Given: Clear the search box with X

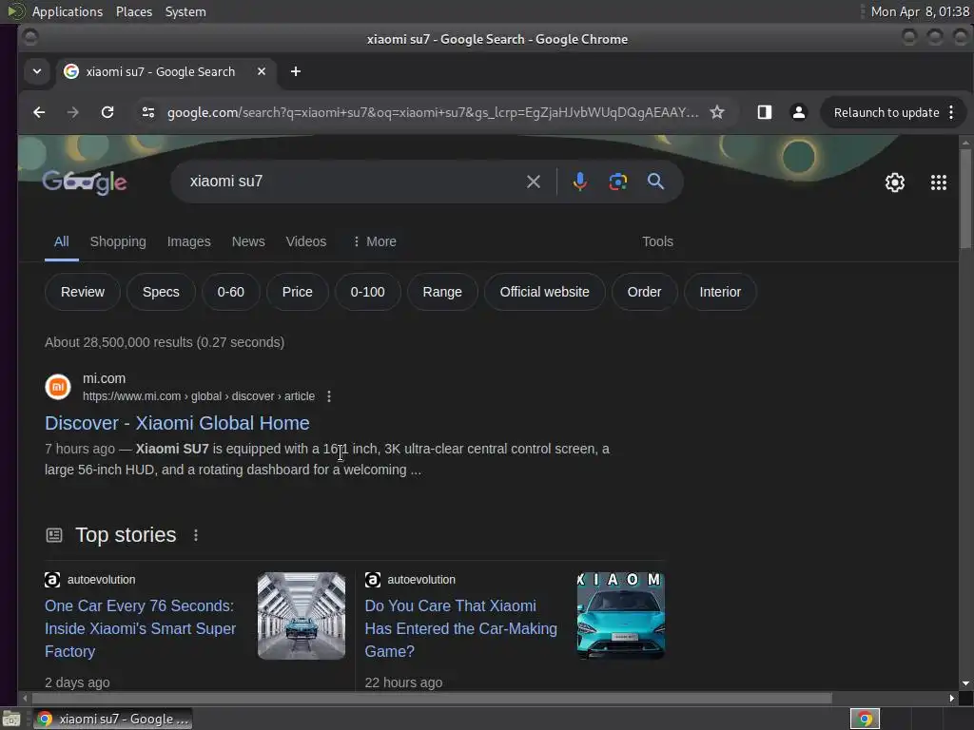Looking at the screenshot, I should tap(533, 182).
